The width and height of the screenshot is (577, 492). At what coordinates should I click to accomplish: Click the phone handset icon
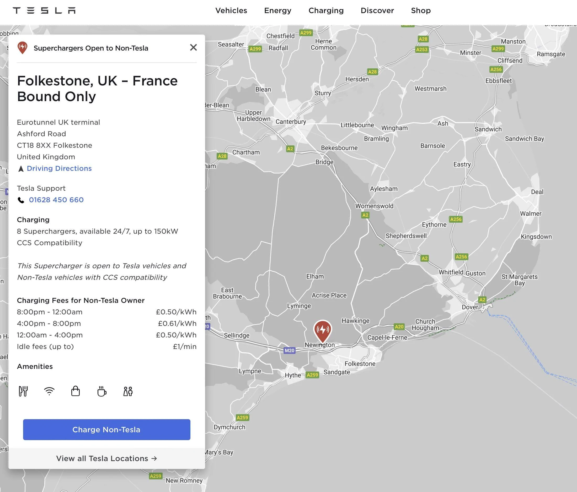point(21,200)
